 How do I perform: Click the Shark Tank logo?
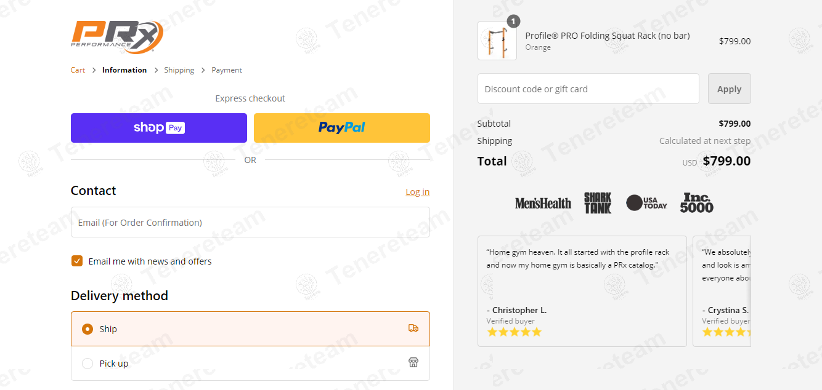[598, 203]
